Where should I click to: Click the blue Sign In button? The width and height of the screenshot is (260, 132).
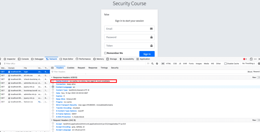147,54
